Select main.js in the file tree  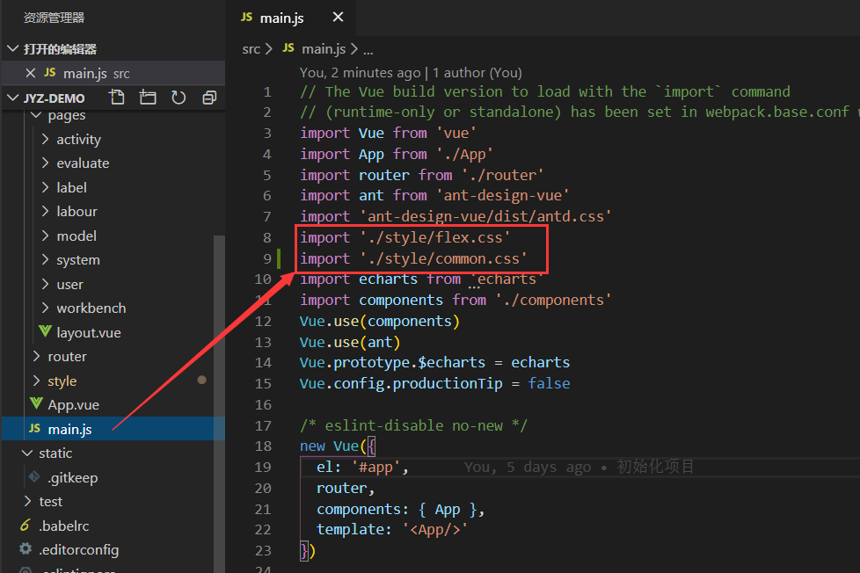pos(113,429)
